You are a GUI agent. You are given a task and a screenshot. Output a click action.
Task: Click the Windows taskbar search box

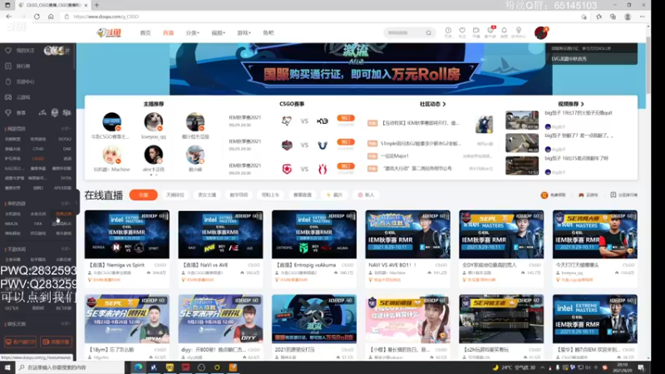[70, 367]
